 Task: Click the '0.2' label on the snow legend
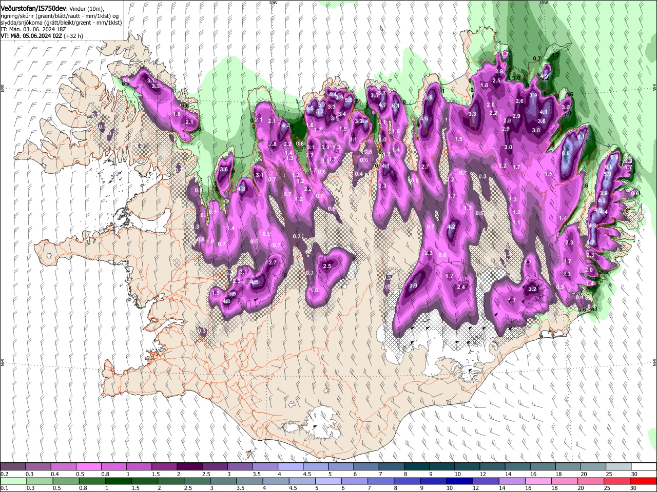click(5, 474)
